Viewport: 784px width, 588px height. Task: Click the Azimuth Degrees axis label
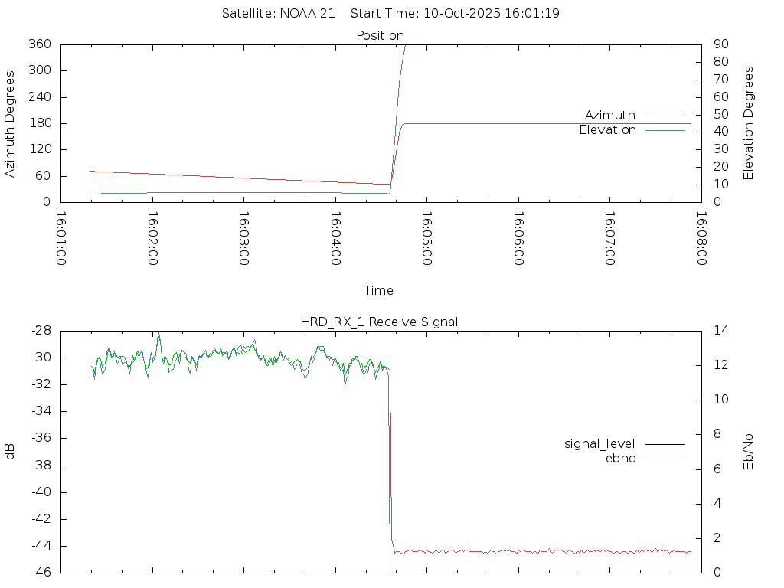coord(10,123)
